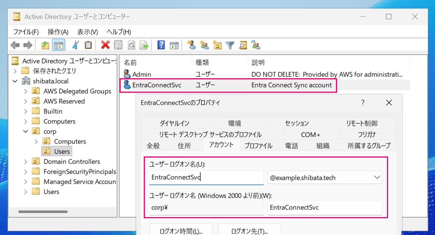435x235 pixels.
Task: Click the Filter funnel toolbar icon
Action: click(x=230, y=45)
